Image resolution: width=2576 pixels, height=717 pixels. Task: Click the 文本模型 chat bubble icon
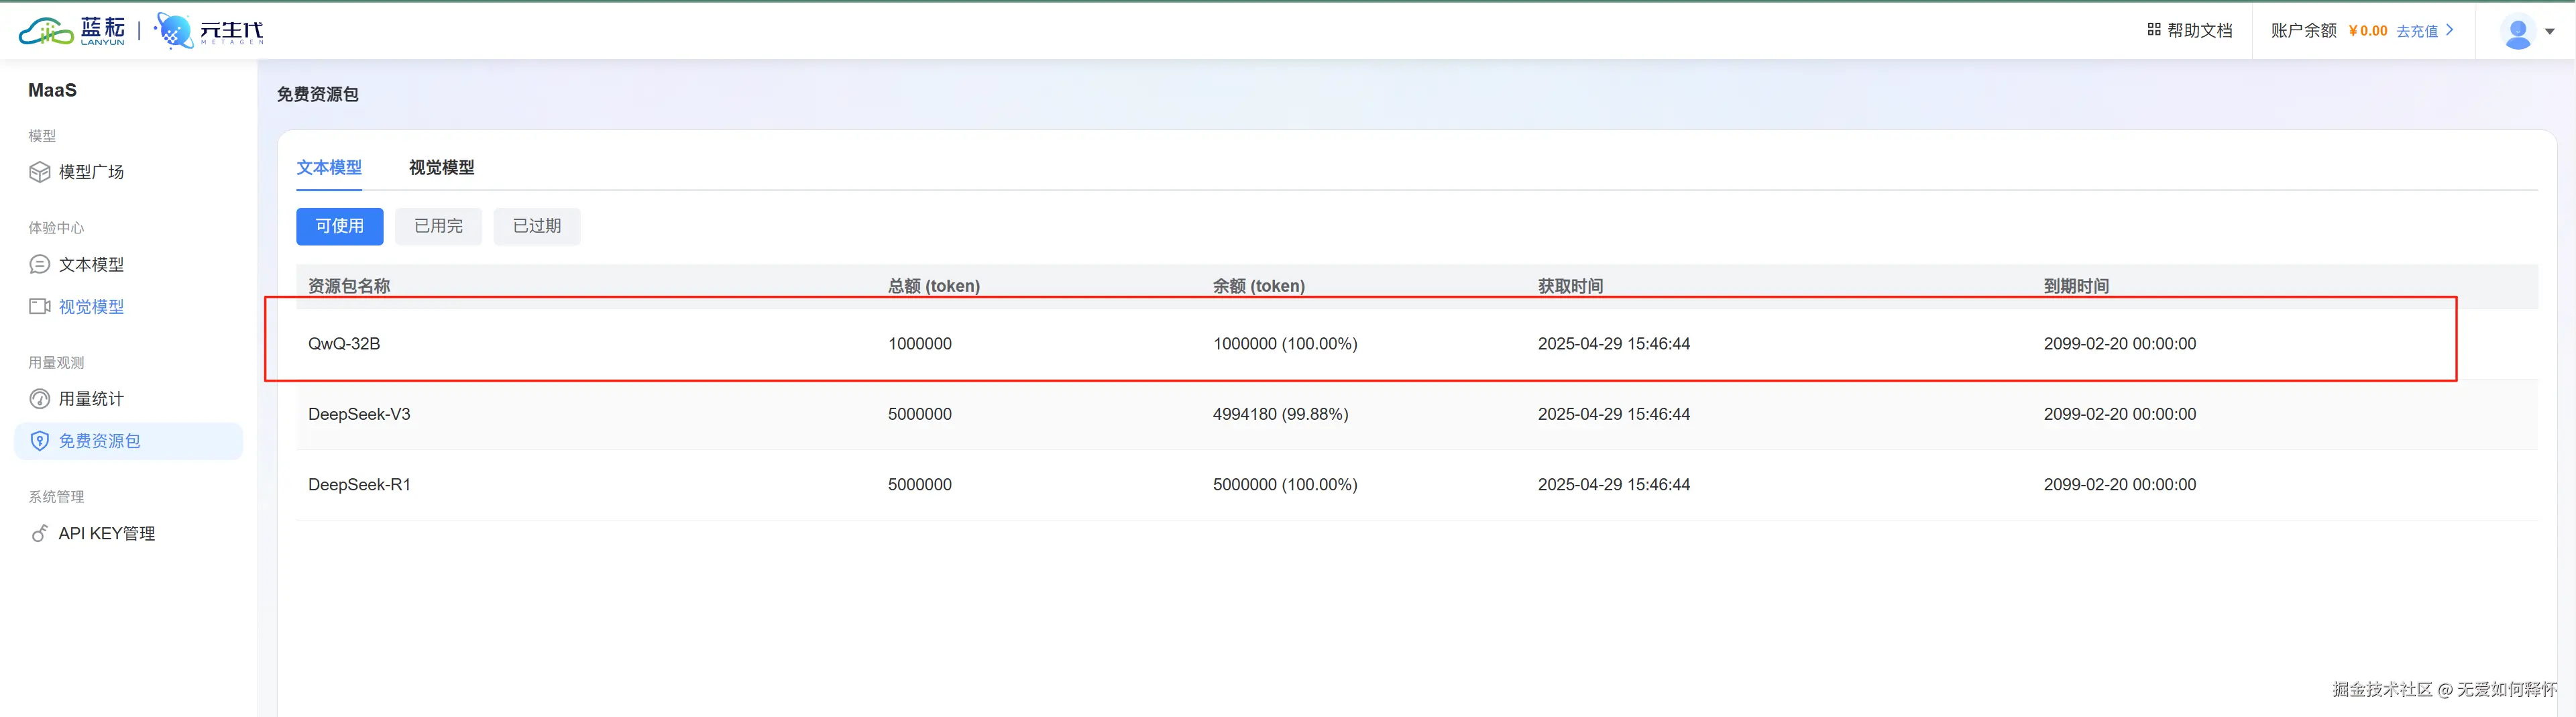click(39, 264)
